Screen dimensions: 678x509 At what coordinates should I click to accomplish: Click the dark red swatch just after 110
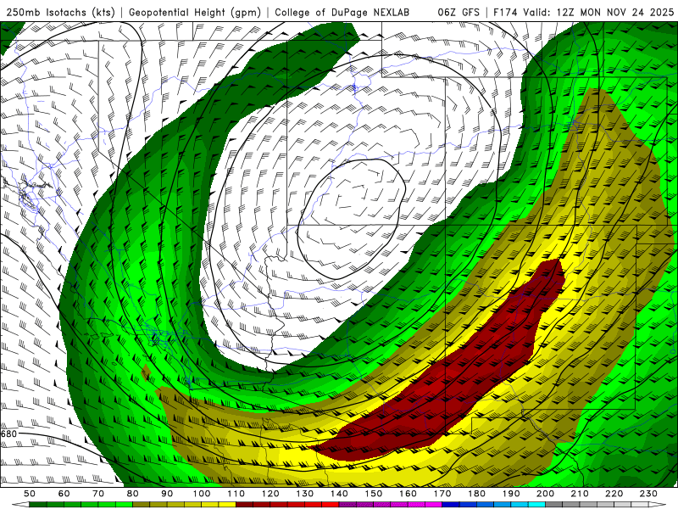[244, 505]
